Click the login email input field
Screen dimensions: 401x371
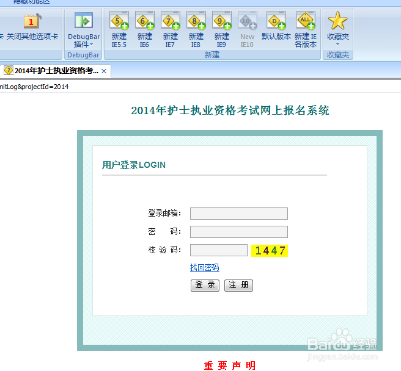click(x=239, y=214)
